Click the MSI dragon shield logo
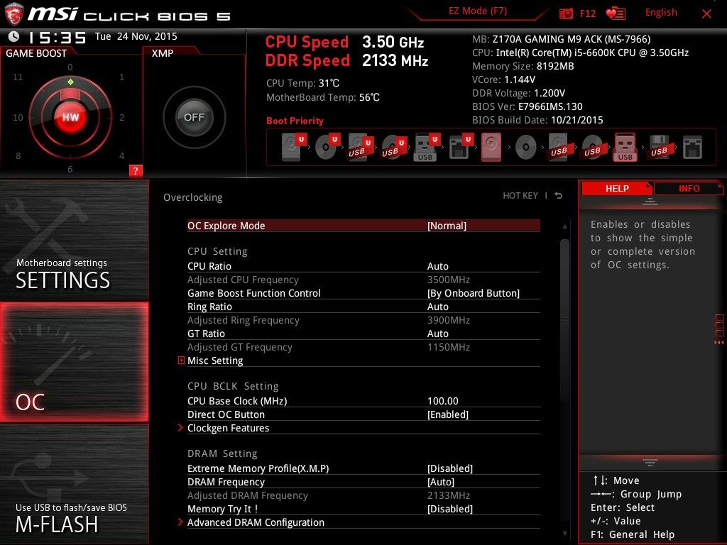Screen dimensions: 727x545 [x=14, y=14]
